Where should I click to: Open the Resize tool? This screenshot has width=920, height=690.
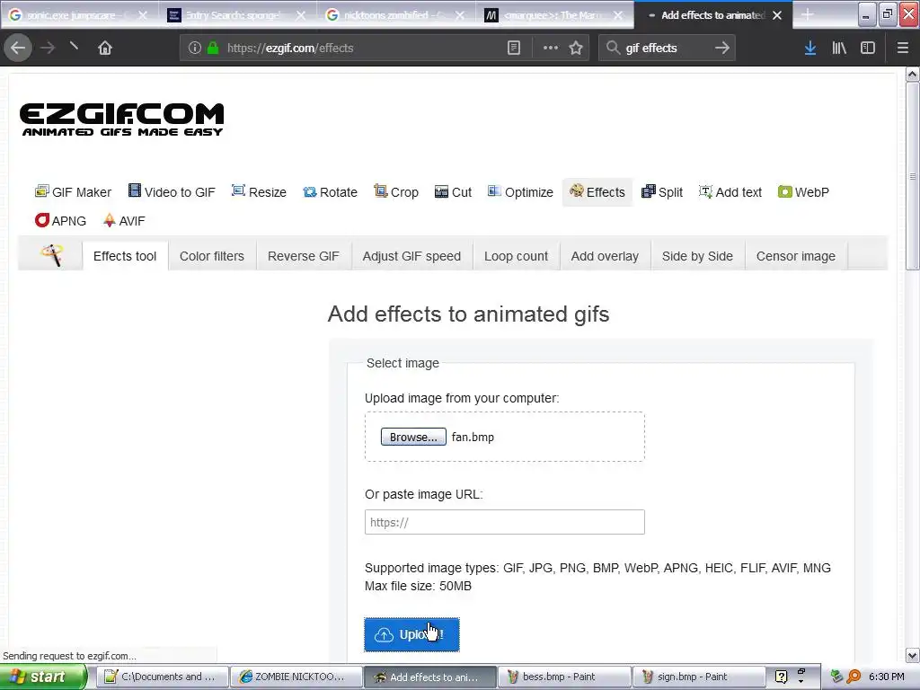click(x=259, y=192)
